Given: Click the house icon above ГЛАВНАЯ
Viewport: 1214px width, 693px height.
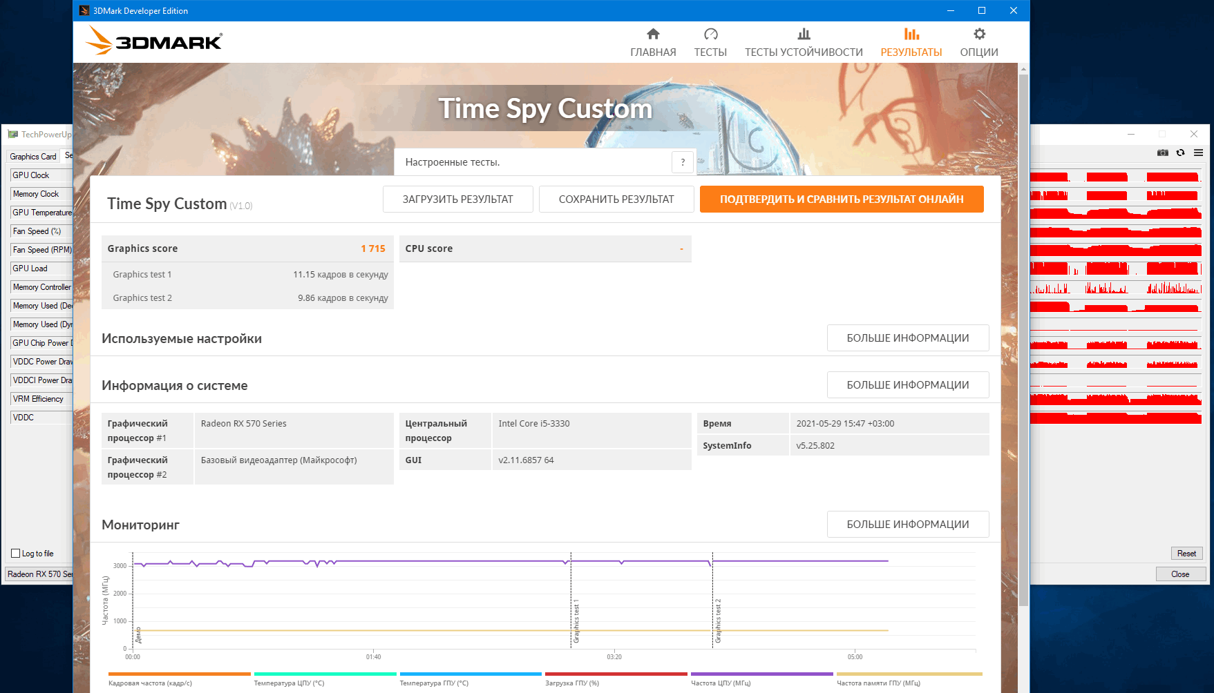Looking at the screenshot, I should pos(653,34).
